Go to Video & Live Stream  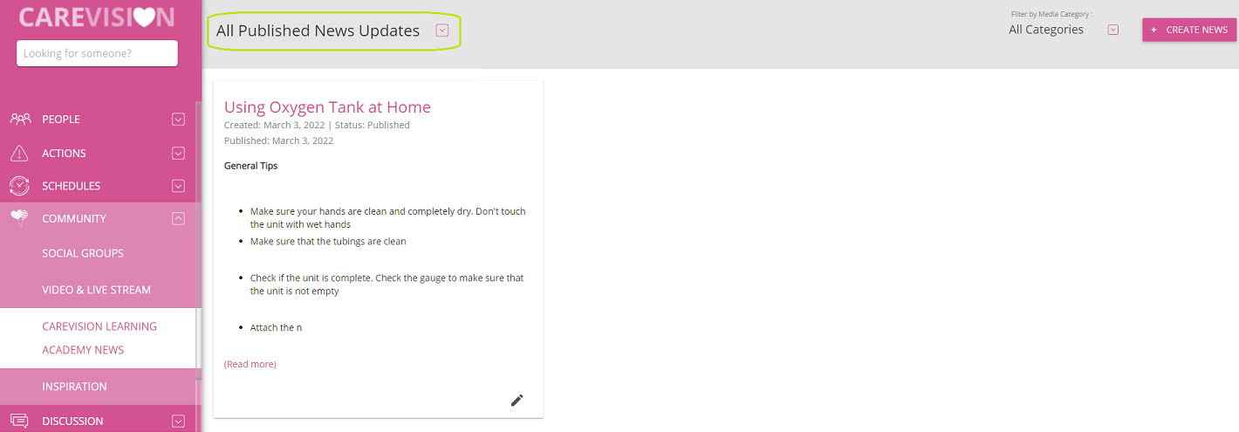(96, 290)
